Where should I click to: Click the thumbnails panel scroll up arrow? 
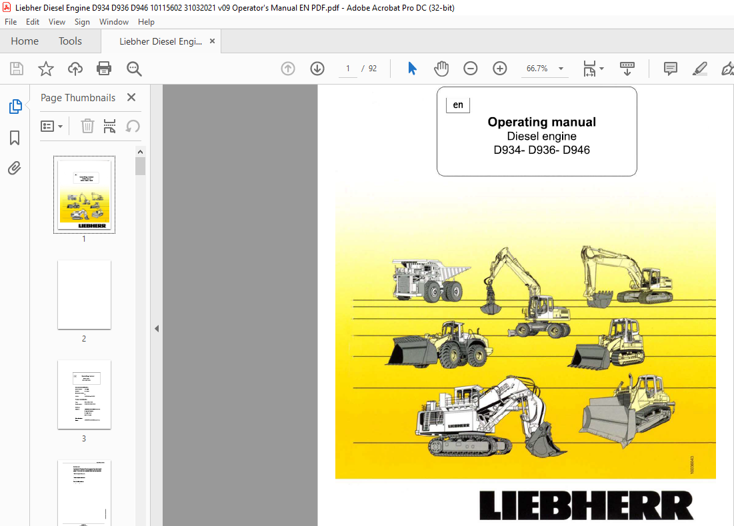tap(140, 152)
